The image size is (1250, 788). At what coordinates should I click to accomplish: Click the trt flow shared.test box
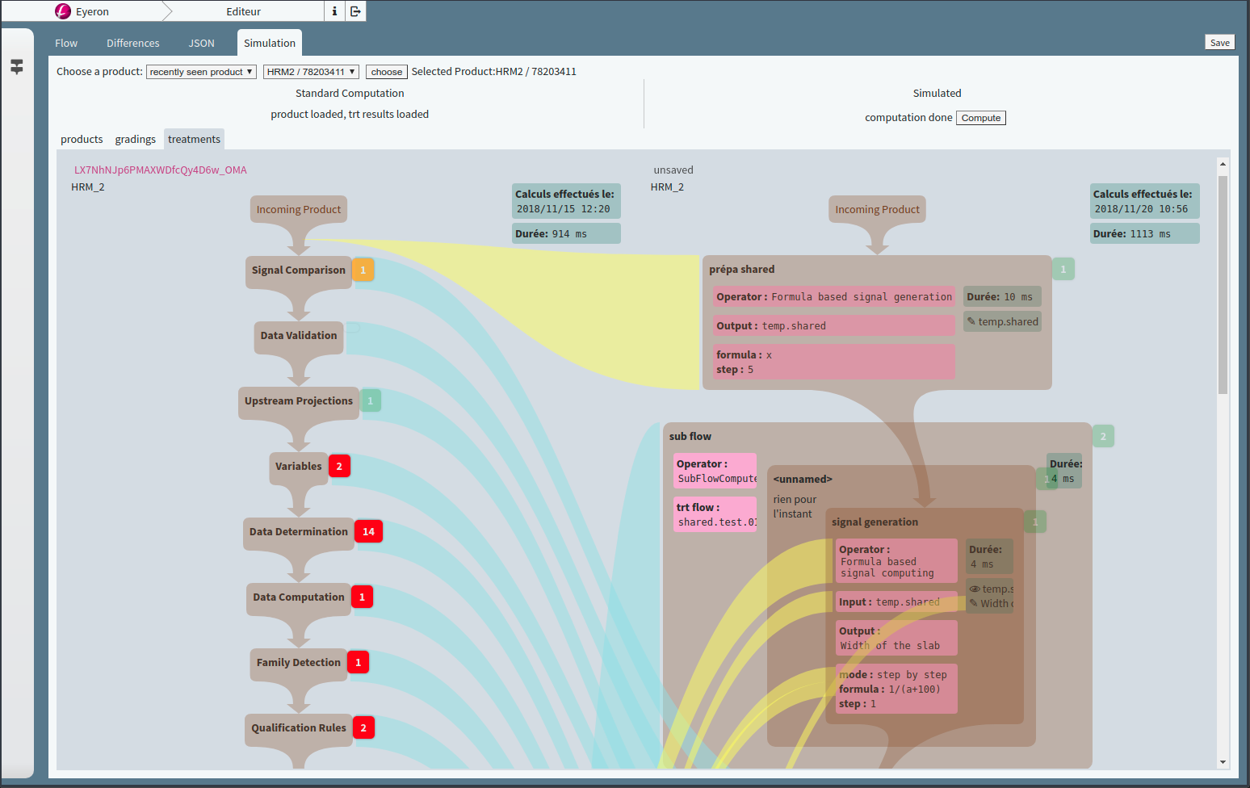(x=715, y=514)
